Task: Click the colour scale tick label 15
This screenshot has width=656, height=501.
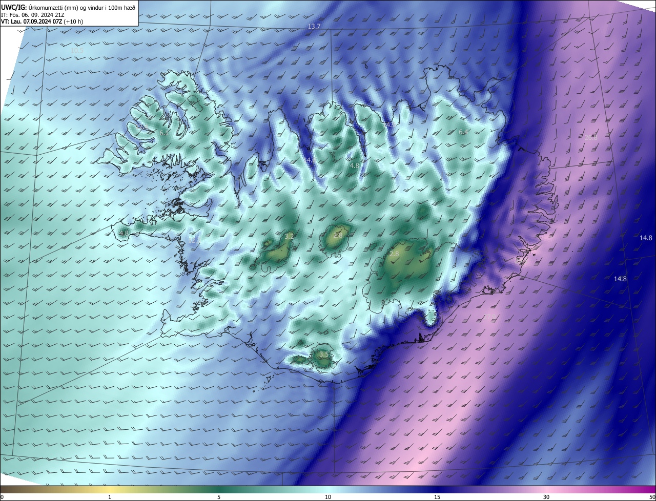Action: (437, 497)
